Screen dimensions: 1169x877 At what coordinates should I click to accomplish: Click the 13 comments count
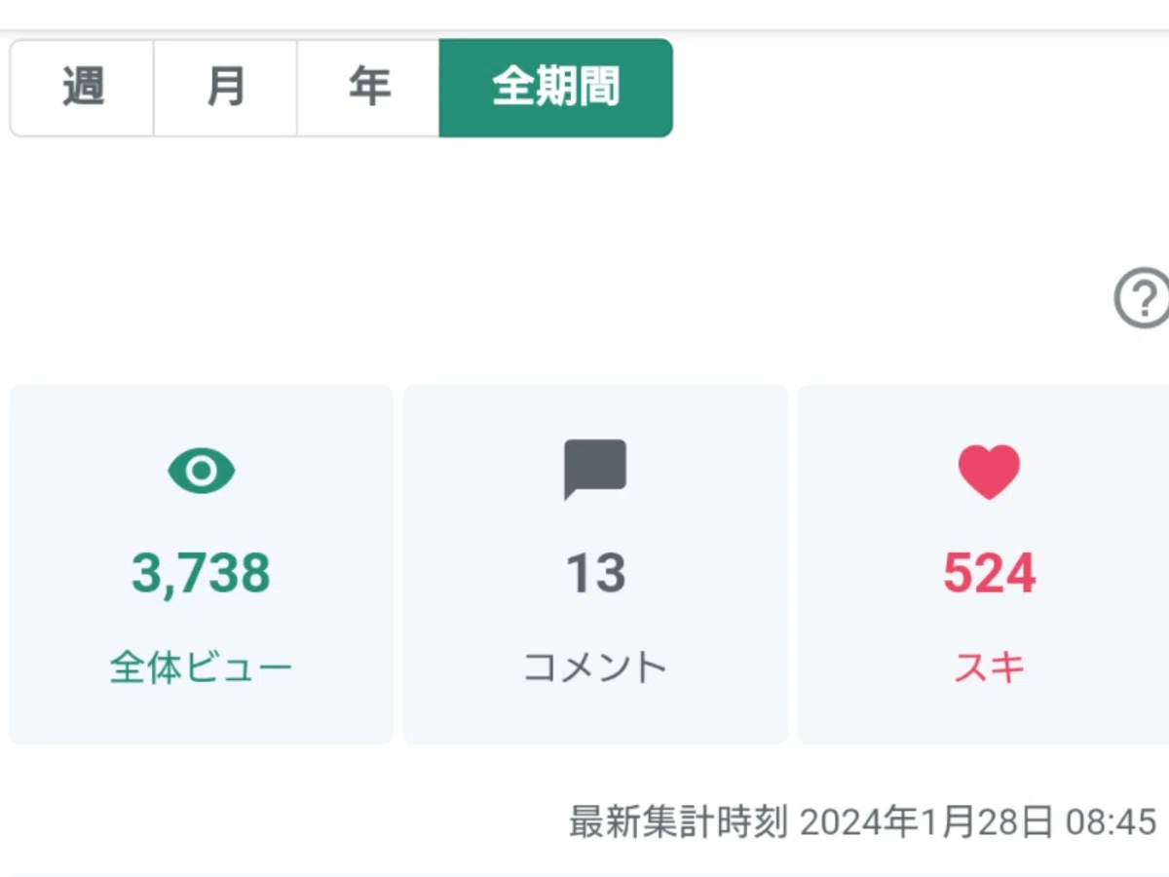595,573
